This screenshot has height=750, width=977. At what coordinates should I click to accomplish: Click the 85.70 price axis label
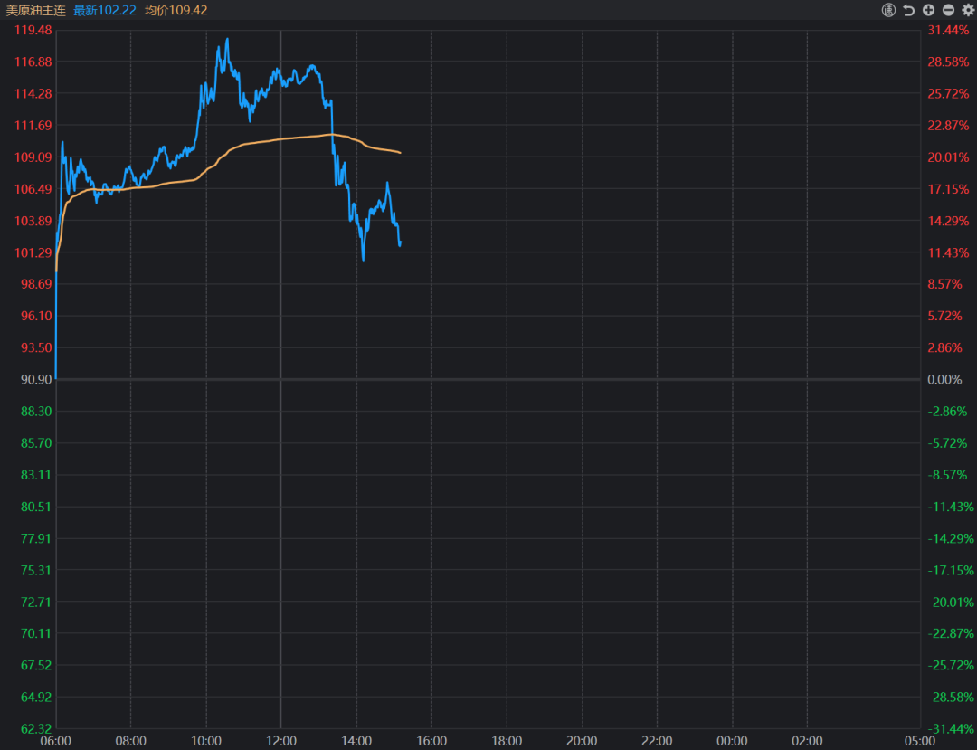[x=36, y=443]
